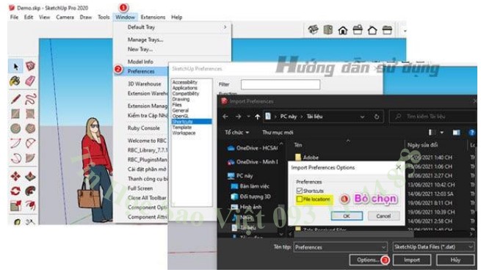This screenshot has height=275, width=481.
Task: Activate the Move tool
Action: pyautogui.click(x=15, y=176)
